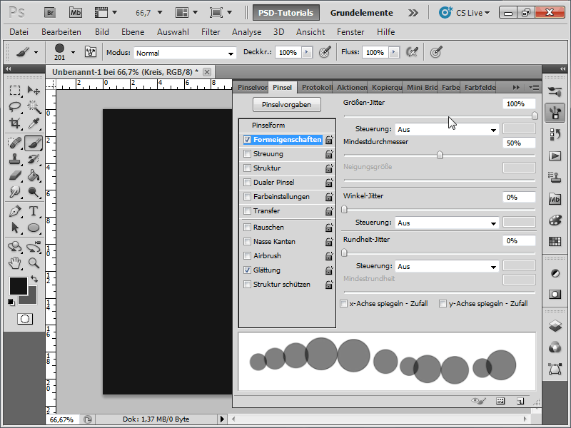Select the Lasso tool

(x=15, y=106)
